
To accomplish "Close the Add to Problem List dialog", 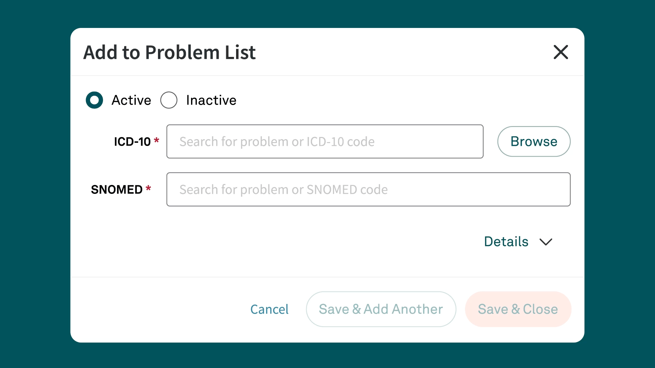I will pyautogui.click(x=561, y=52).
